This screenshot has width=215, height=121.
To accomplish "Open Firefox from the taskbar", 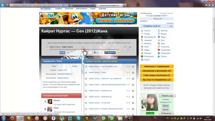I will [x=12, y=118].
